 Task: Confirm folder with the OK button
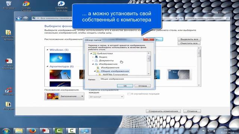pos(125,86)
